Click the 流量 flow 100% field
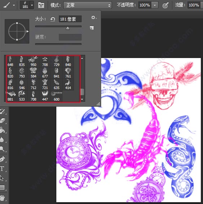 pyautogui.click(x=194, y=5)
